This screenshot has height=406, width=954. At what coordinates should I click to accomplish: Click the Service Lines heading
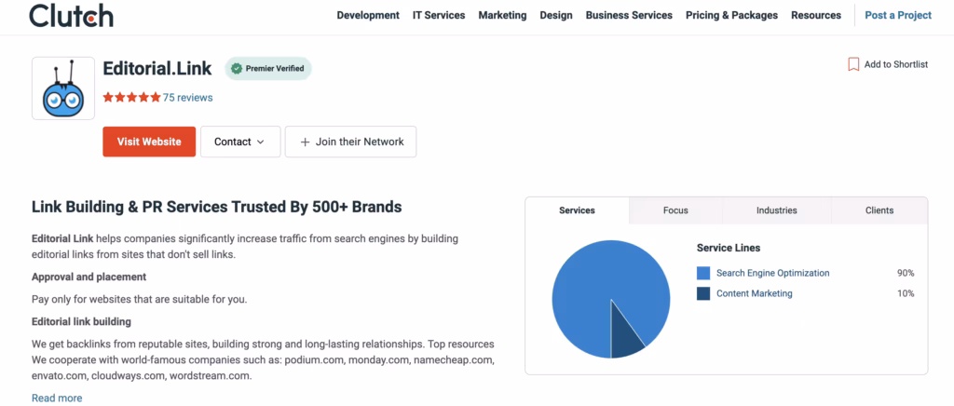point(729,248)
